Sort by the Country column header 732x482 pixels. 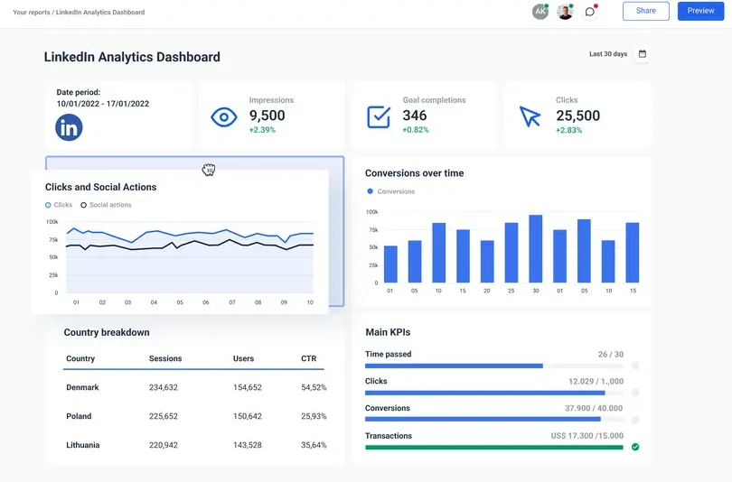(x=80, y=358)
